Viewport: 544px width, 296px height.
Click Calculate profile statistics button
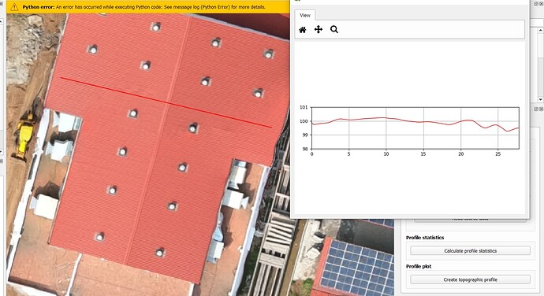coord(470,250)
